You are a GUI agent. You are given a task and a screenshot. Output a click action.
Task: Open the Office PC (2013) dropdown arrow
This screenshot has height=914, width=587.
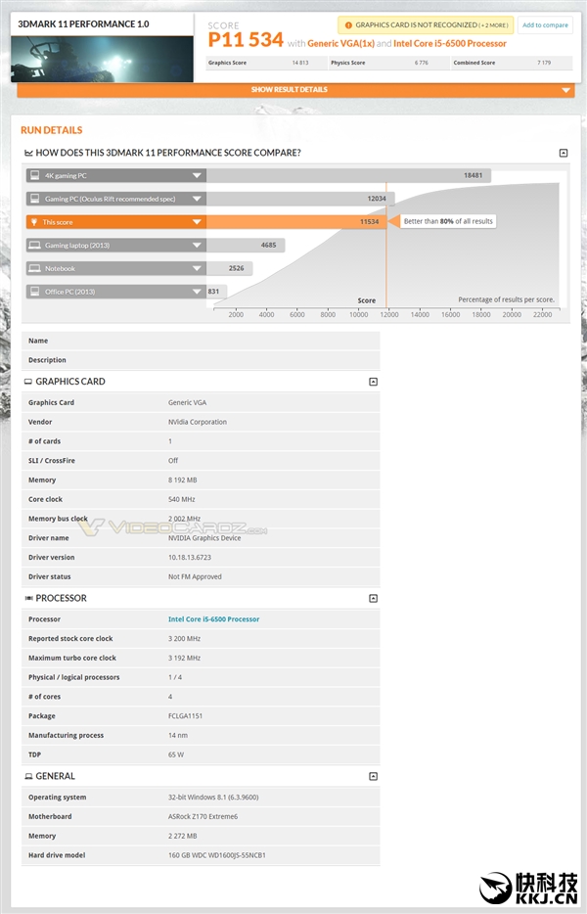click(x=197, y=292)
